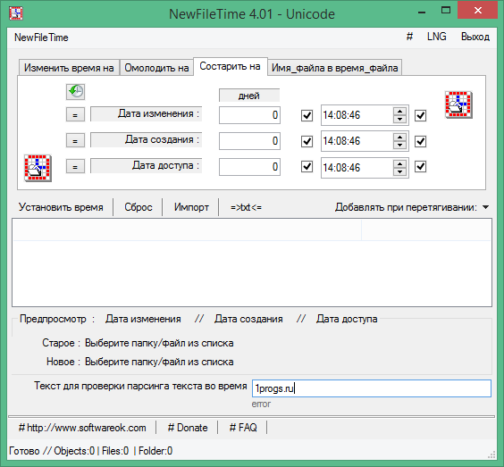Viewport: 504px width, 467px height.
Task: Select the Состарить на tab
Action: [x=231, y=66]
